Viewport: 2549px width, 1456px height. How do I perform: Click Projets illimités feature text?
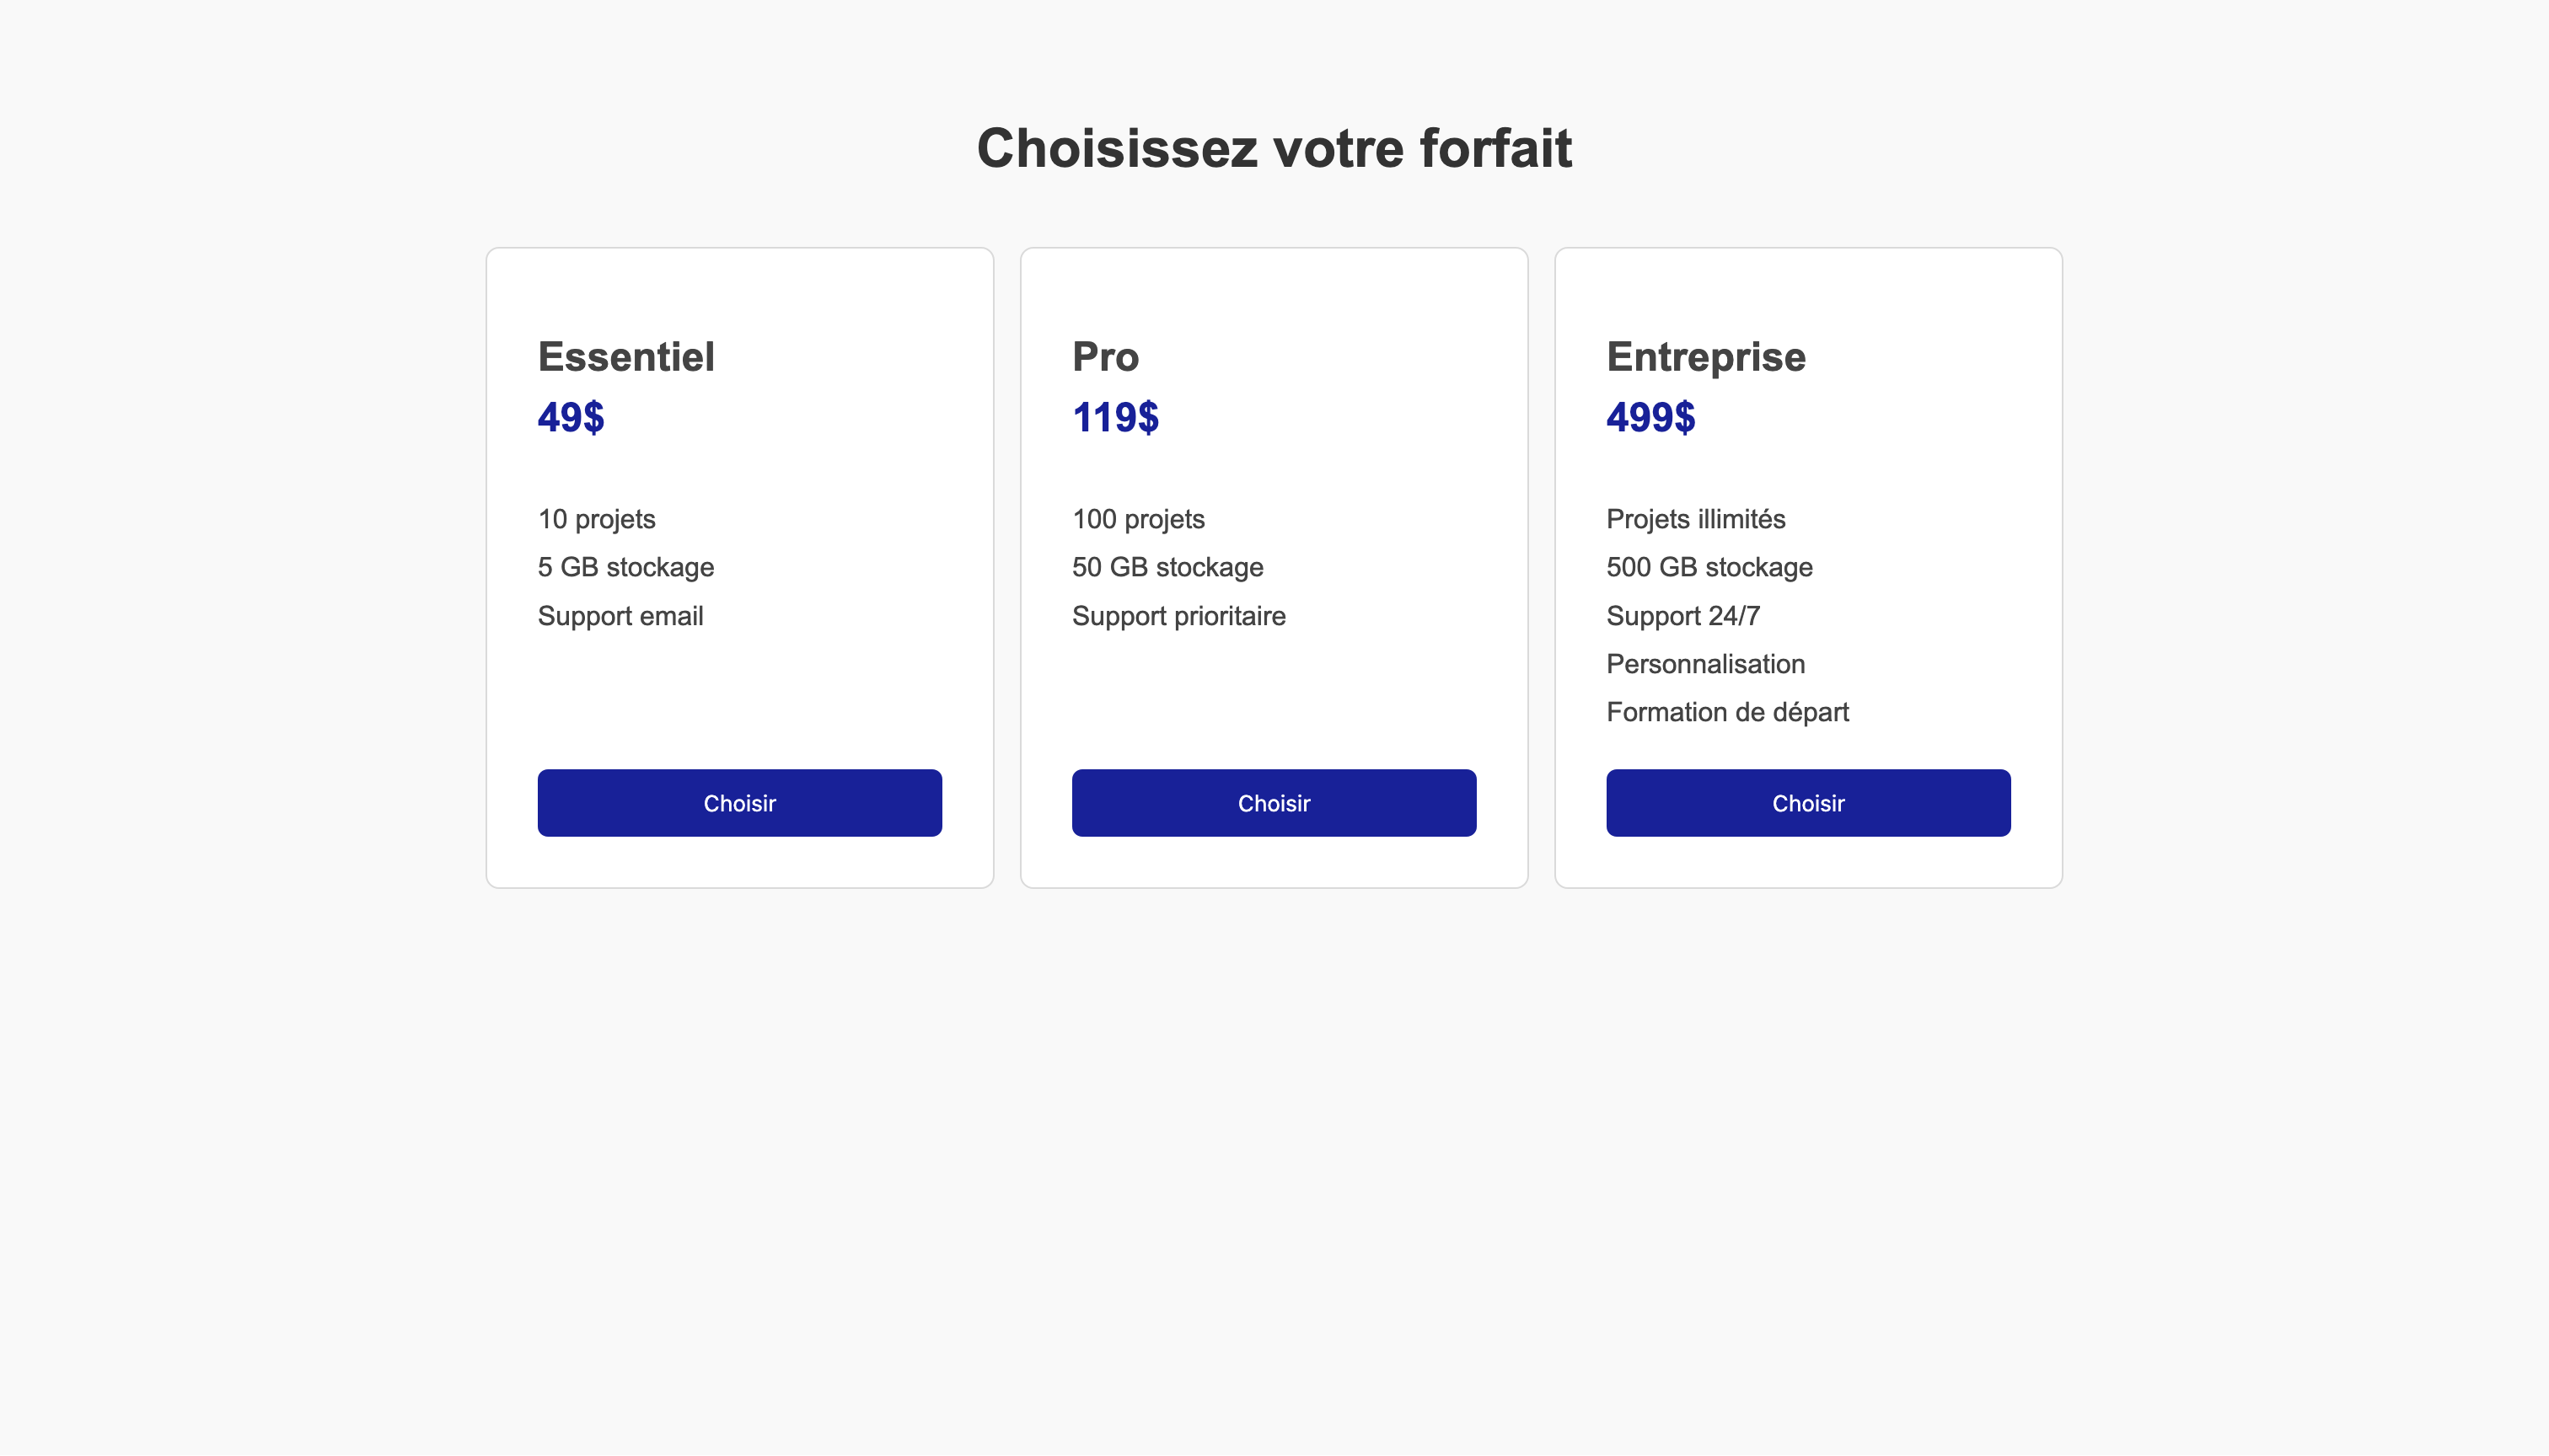(1696, 519)
